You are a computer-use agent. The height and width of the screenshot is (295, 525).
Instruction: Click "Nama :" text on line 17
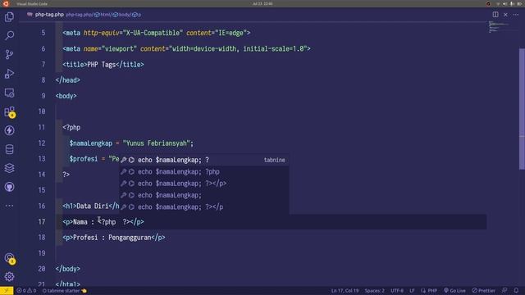point(84,222)
